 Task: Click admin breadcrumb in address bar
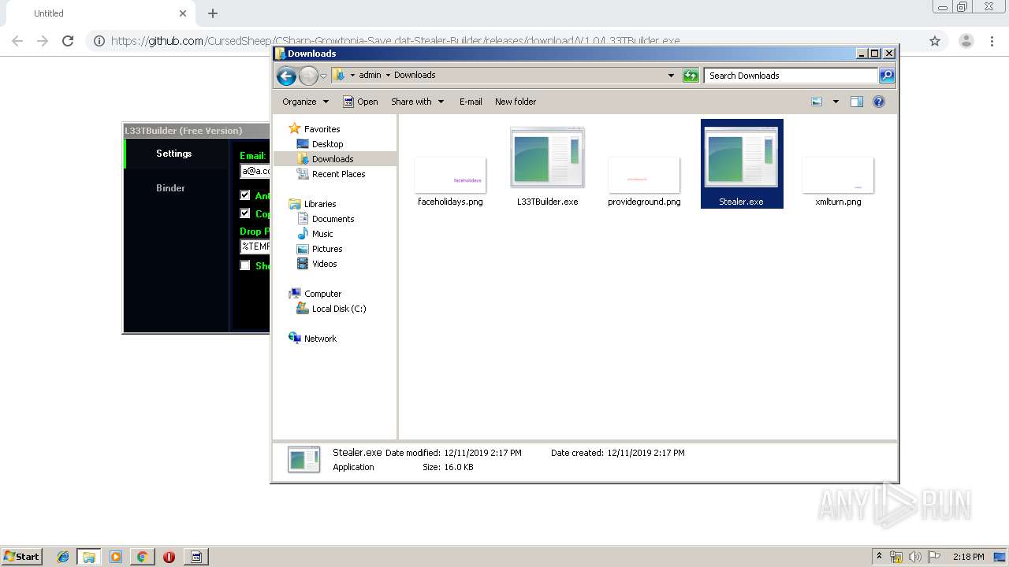pos(370,76)
